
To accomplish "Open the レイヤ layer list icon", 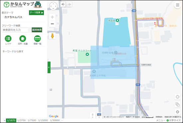I will 8,39.
